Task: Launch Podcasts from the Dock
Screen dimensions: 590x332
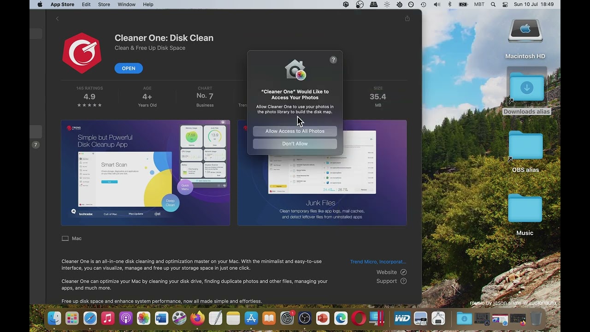Action: (126, 318)
